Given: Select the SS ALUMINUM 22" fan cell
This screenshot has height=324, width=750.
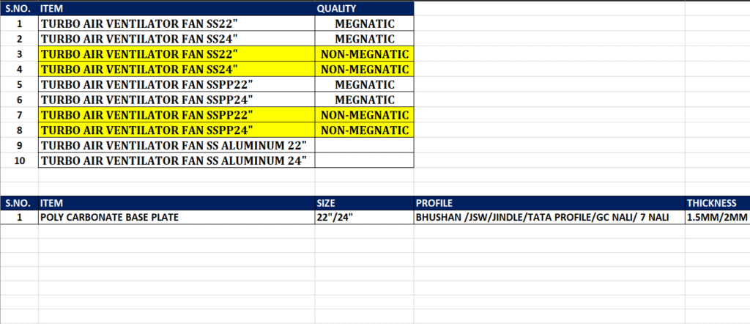Looking at the screenshot, I should click(176, 146).
